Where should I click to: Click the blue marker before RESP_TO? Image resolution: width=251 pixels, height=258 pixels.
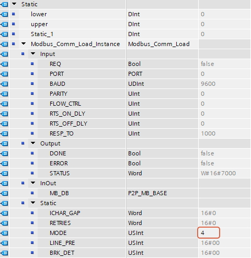(x=32, y=133)
